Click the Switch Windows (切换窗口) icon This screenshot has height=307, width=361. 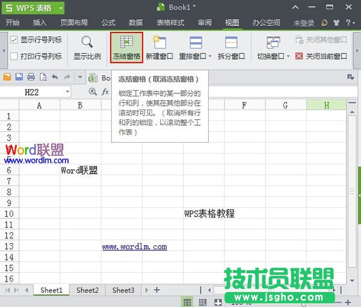click(273, 43)
